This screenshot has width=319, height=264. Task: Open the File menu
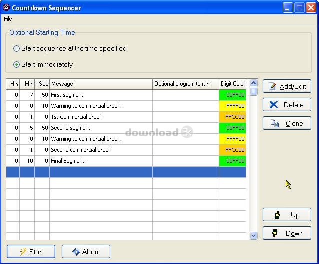coord(8,19)
